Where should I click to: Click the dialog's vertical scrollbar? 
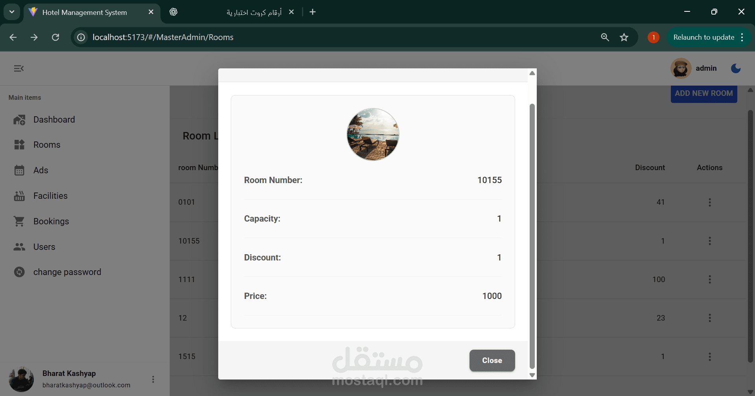pyautogui.click(x=532, y=236)
